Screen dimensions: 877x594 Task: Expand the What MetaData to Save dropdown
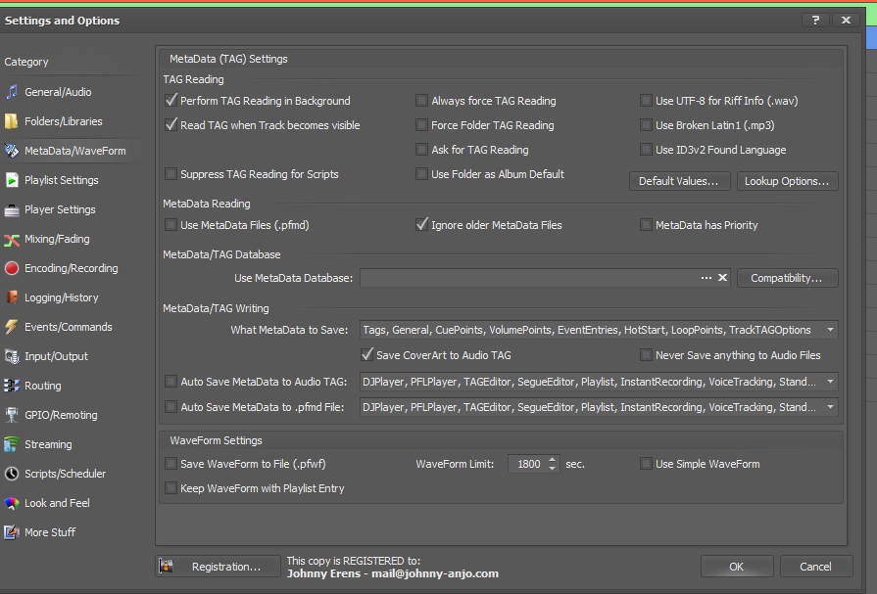(x=830, y=331)
